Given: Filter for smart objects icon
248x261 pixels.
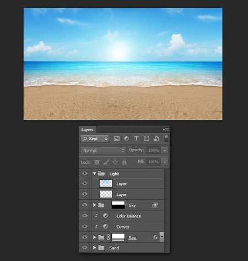Looking at the screenshot, I should click(x=157, y=139).
